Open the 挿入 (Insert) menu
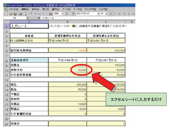The image size is (170, 130). tap(46, 9)
